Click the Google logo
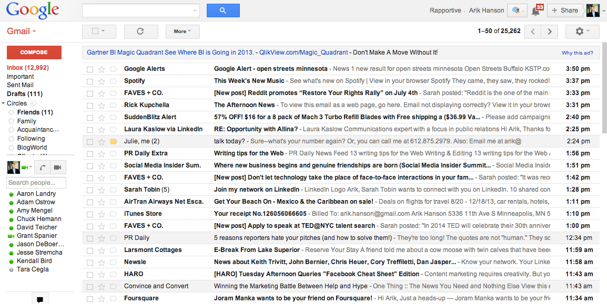The width and height of the screenshot is (607, 304). click(x=32, y=10)
